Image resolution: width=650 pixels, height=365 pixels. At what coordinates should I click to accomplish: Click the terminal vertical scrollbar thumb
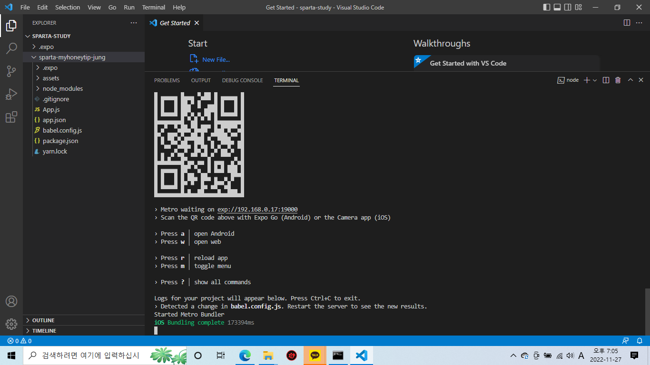point(647,311)
